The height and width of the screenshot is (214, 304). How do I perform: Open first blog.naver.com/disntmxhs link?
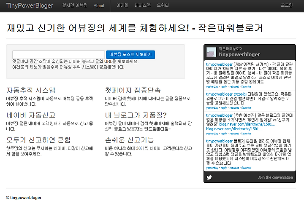[x=247, y=124]
